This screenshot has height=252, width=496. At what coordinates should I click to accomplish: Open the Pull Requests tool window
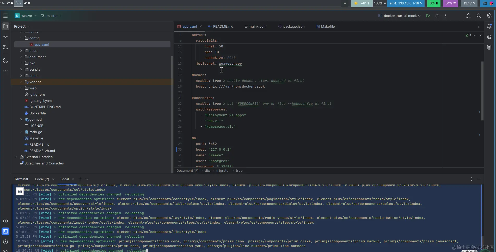click(x=5, y=47)
